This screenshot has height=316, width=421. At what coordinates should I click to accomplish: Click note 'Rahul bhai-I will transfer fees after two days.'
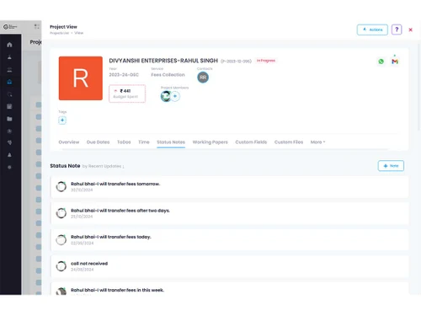pyautogui.click(x=120, y=211)
